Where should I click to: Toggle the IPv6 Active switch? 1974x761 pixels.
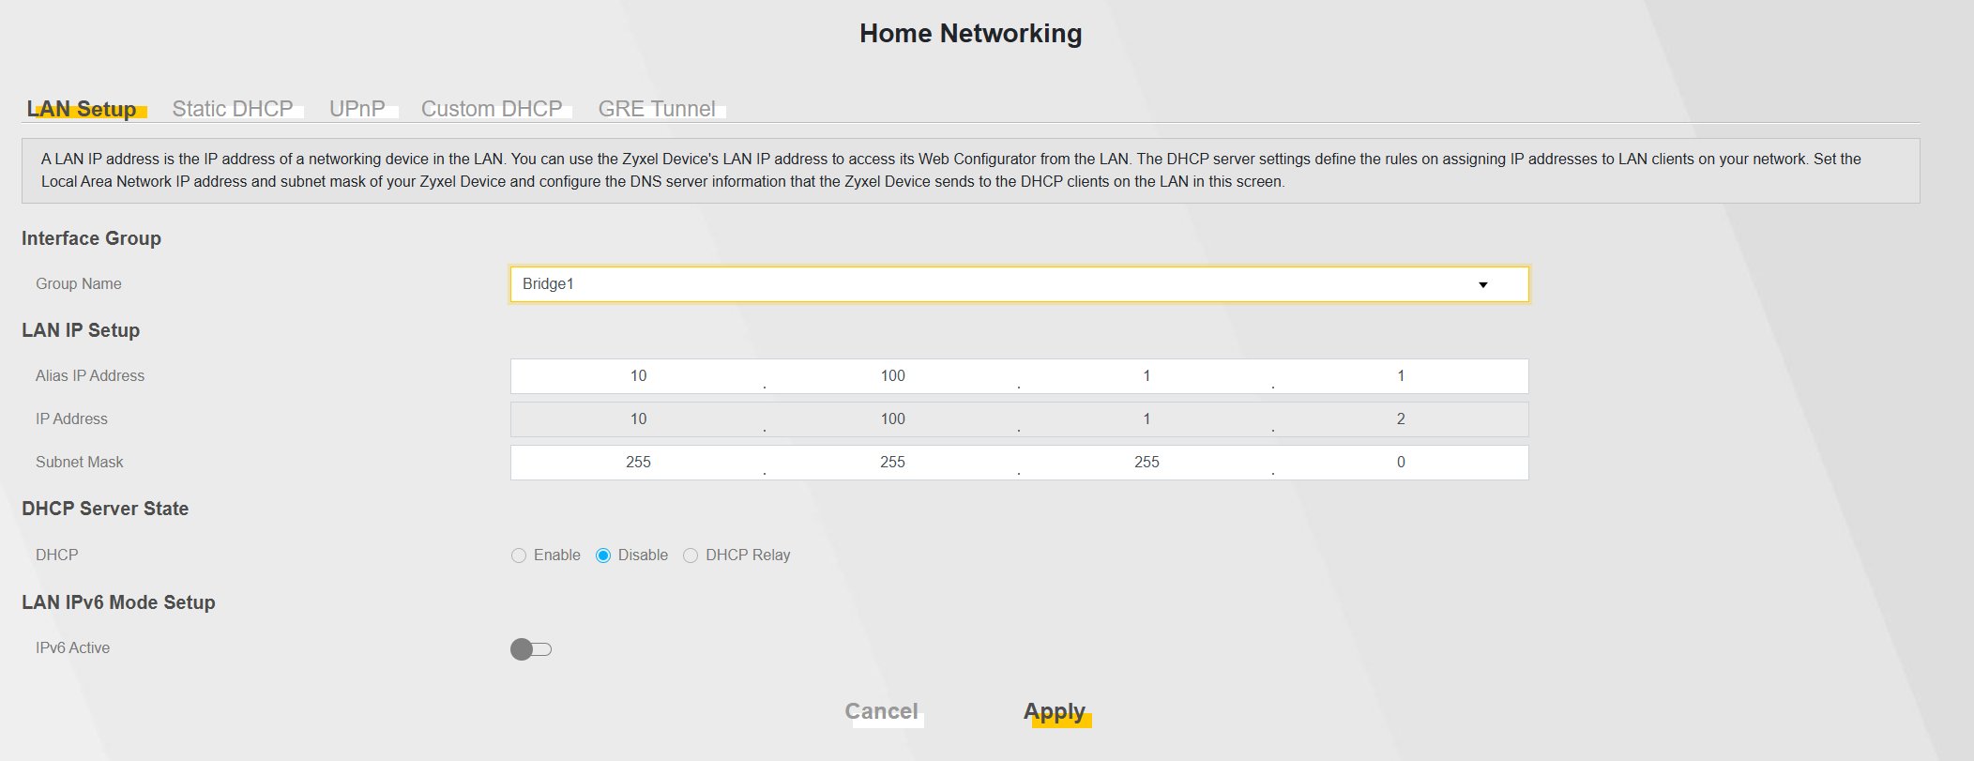point(531,649)
